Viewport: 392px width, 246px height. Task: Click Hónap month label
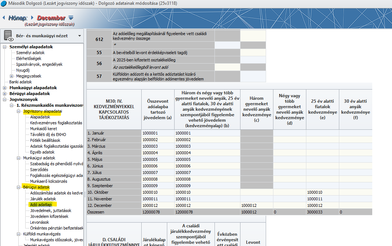tap(18, 18)
